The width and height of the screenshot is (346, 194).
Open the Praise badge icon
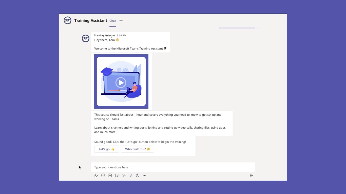click(x=130, y=175)
